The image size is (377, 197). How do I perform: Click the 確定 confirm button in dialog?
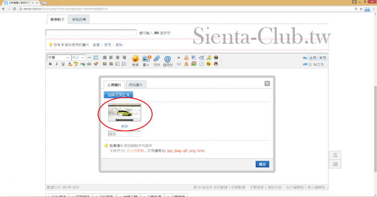[262, 164]
